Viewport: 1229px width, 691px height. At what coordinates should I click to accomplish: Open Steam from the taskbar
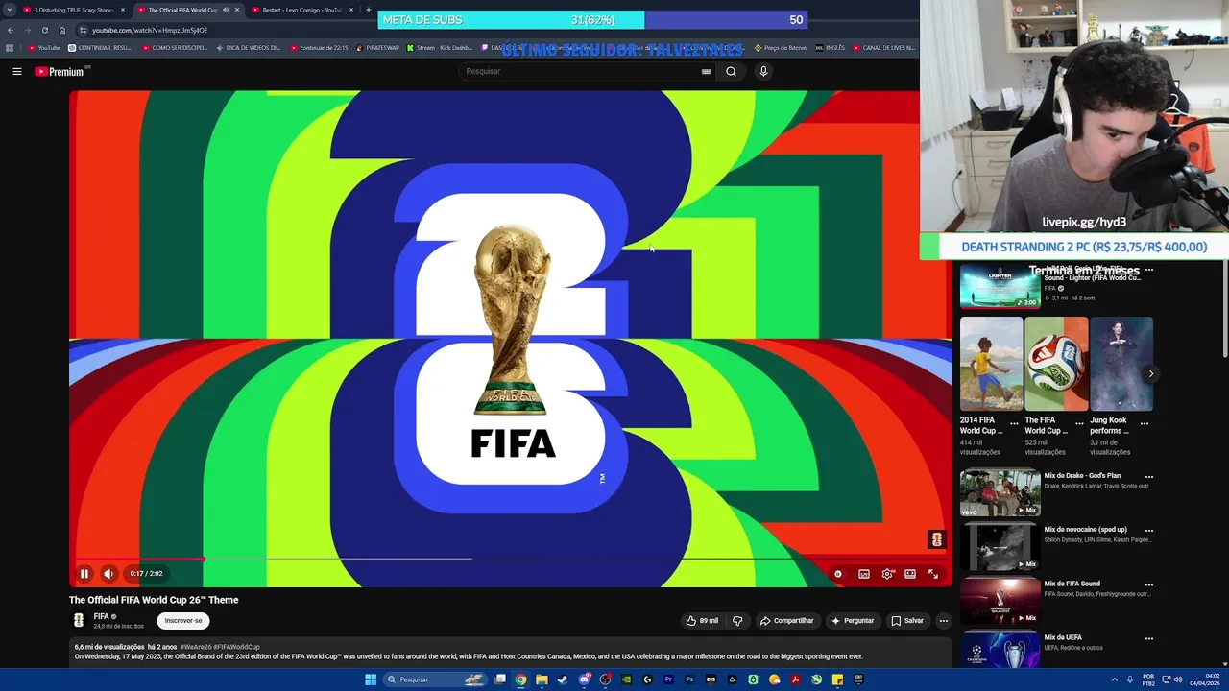[x=563, y=679]
